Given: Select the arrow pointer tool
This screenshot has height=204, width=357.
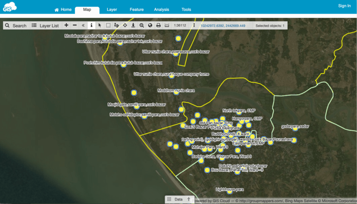Looking at the screenshot, I should coord(100,25).
